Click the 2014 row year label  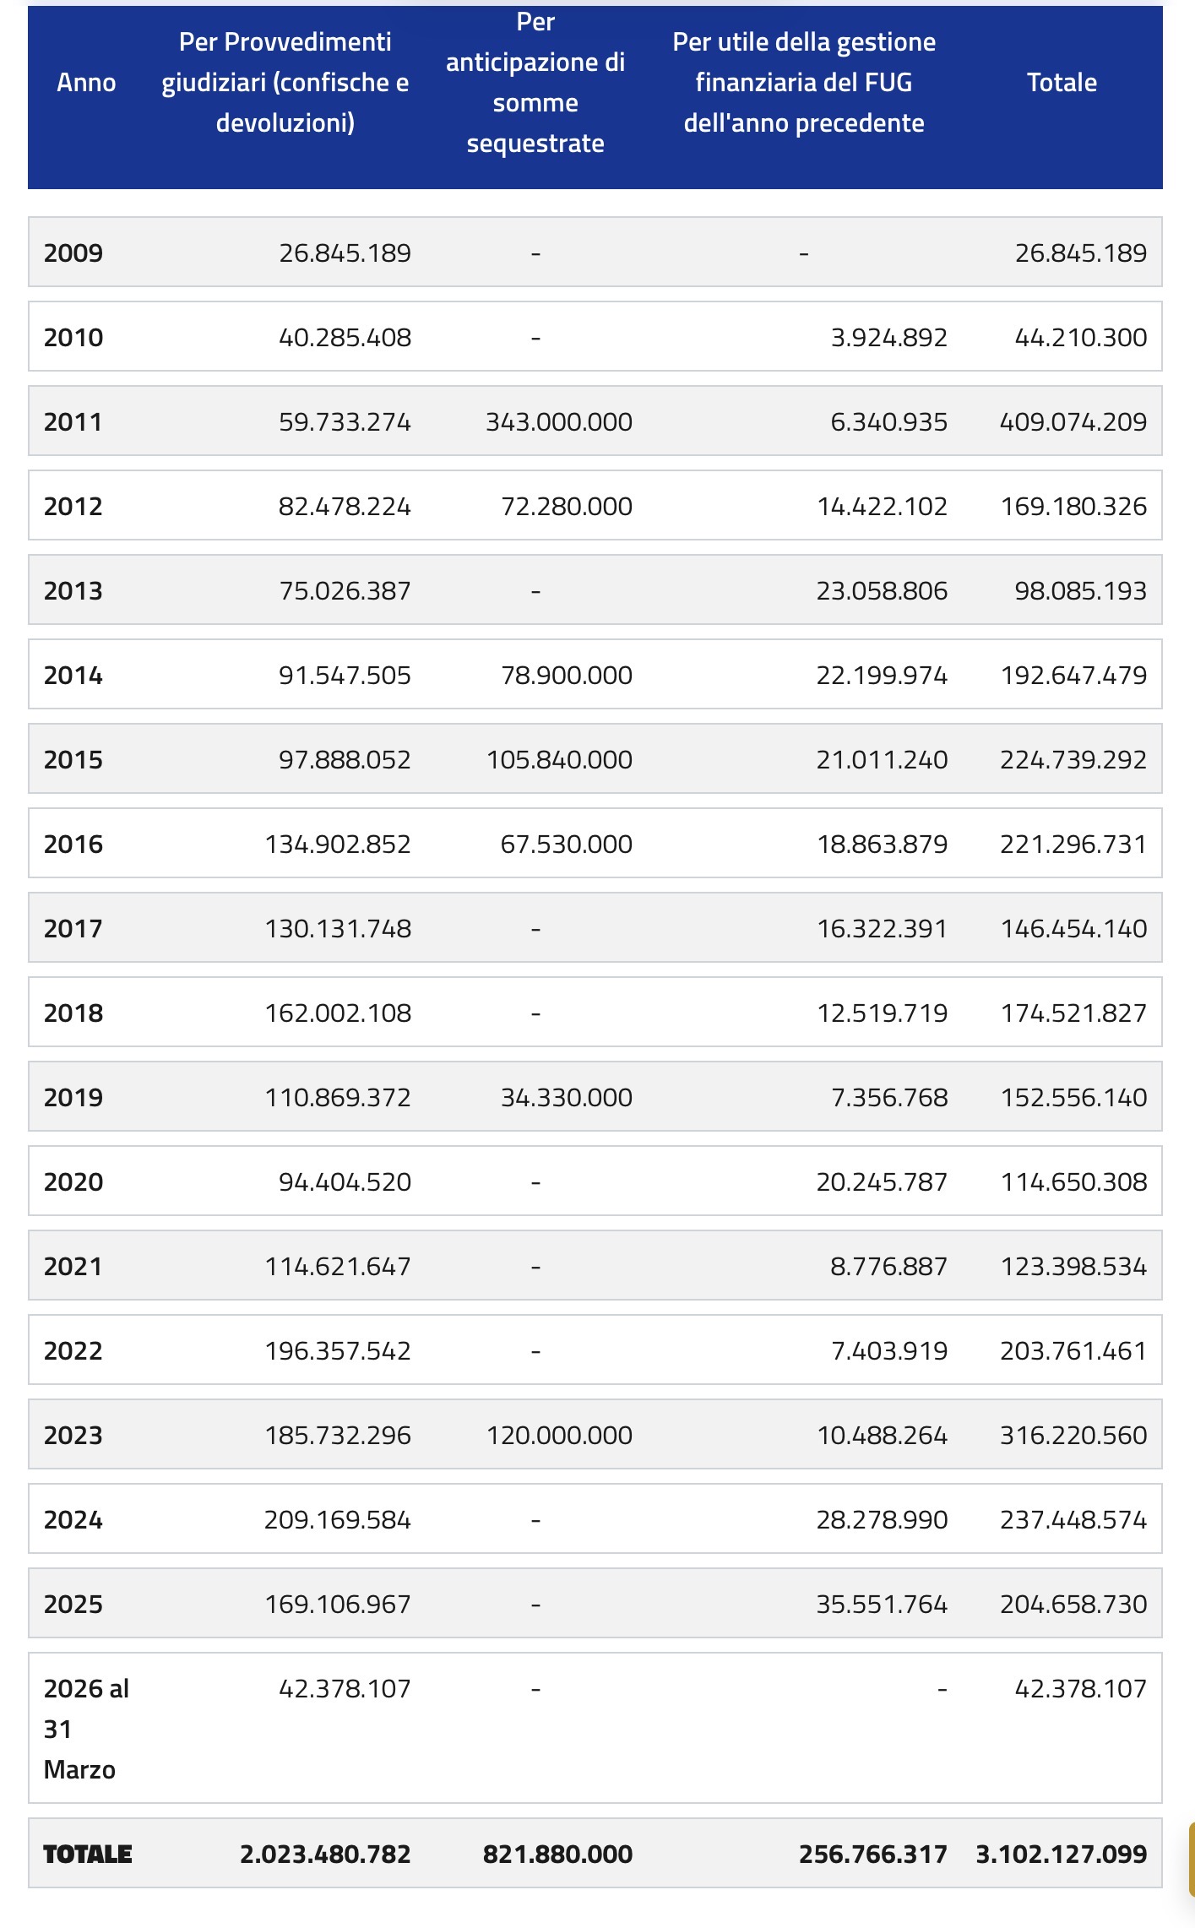tap(73, 675)
